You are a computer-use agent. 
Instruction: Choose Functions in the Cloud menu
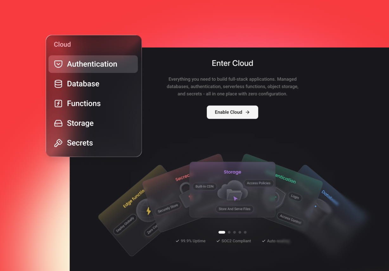coord(93,104)
